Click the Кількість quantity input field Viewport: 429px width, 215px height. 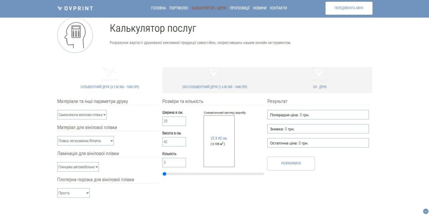[174, 162]
